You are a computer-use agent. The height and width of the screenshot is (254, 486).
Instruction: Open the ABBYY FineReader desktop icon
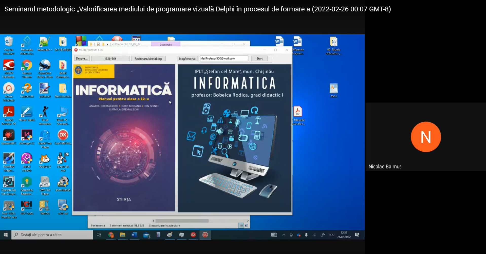point(9,66)
